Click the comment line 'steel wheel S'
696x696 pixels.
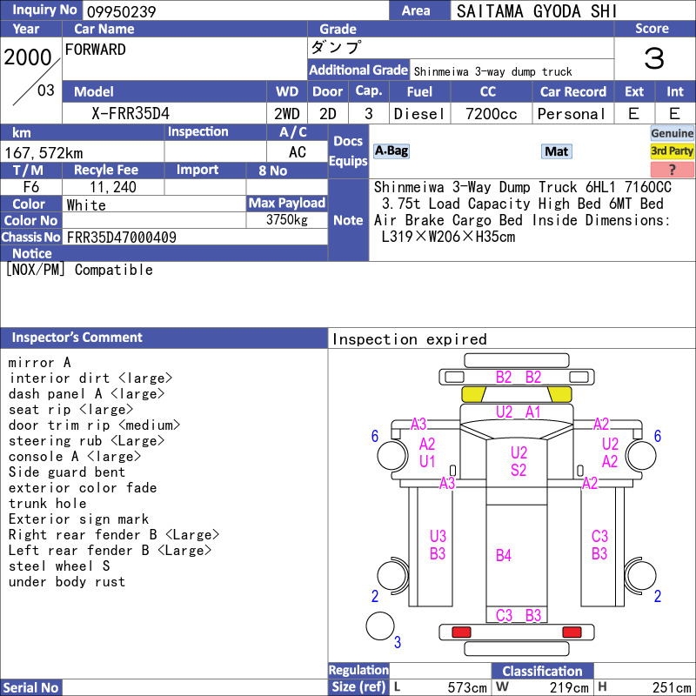pyautogui.click(x=59, y=566)
